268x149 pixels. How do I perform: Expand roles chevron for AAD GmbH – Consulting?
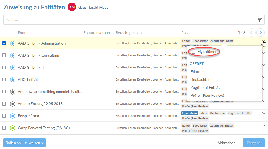tap(264, 53)
